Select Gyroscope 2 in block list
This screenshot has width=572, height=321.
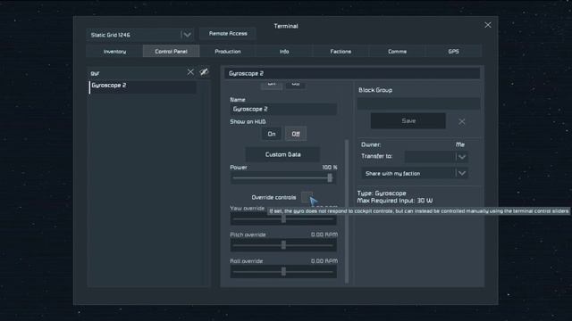[143, 87]
